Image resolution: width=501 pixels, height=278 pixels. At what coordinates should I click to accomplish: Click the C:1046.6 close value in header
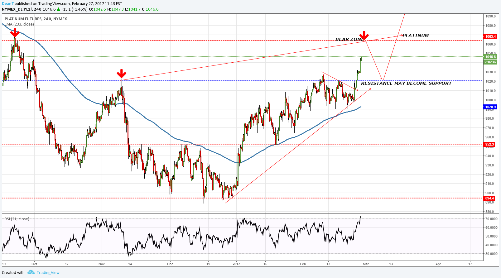pyautogui.click(x=150, y=9)
